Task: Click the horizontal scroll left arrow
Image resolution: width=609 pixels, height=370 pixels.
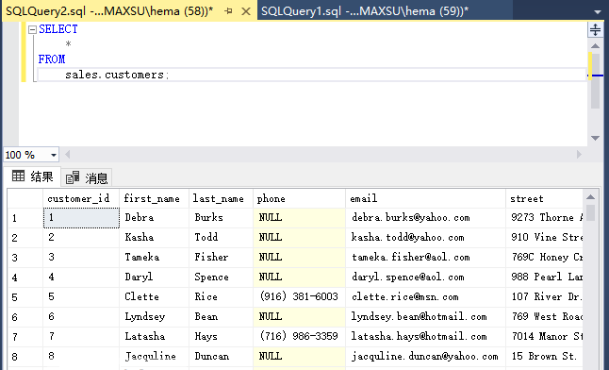Action: 68,155
